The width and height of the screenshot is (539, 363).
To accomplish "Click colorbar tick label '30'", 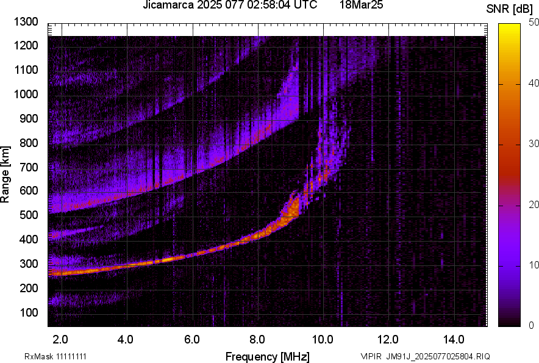I will 534,144.
